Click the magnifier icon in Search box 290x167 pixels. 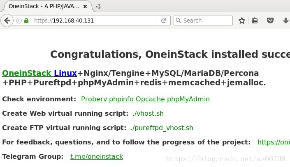coord(178,20)
